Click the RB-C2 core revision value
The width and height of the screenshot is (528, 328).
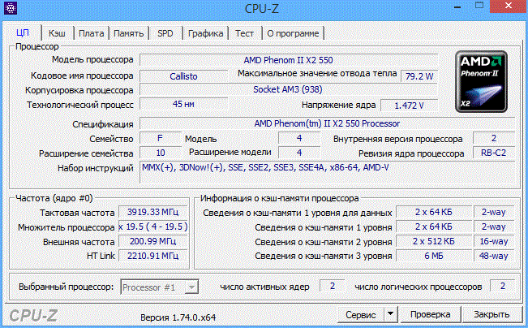pyautogui.click(x=494, y=153)
